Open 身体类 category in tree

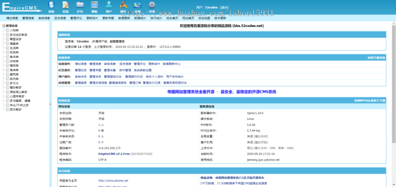14,57
